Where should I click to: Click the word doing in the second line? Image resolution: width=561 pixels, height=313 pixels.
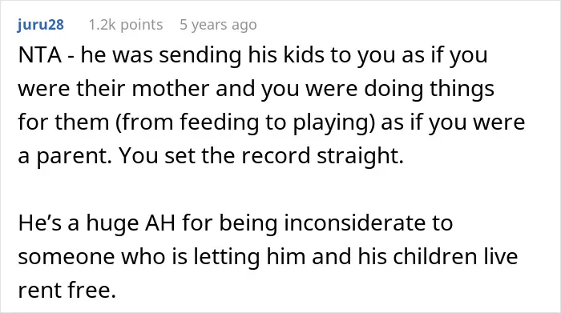point(394,90)
